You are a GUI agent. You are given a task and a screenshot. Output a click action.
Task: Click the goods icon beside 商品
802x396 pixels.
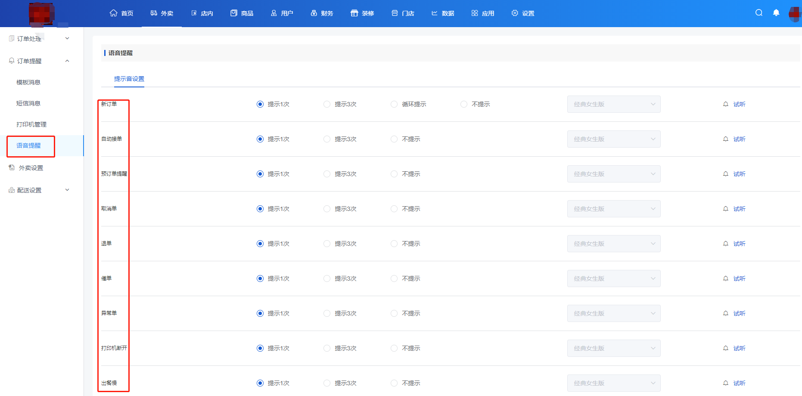(234, 13)
